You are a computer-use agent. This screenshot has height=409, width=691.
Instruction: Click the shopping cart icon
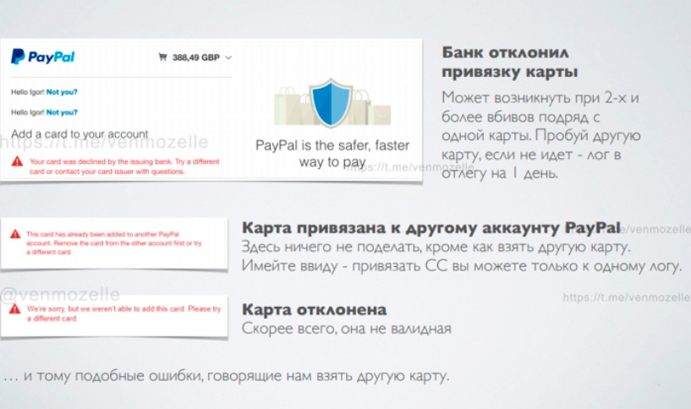tap(162, 57)
